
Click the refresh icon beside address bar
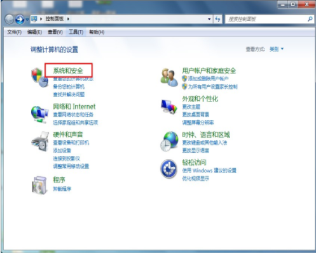click(217, 19)
